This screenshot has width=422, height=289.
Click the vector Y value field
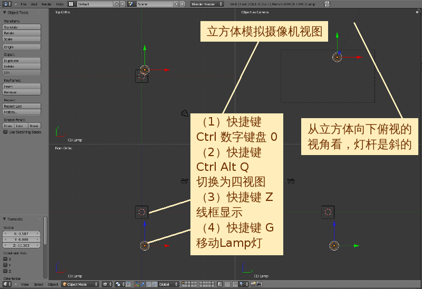click(21, 239)
